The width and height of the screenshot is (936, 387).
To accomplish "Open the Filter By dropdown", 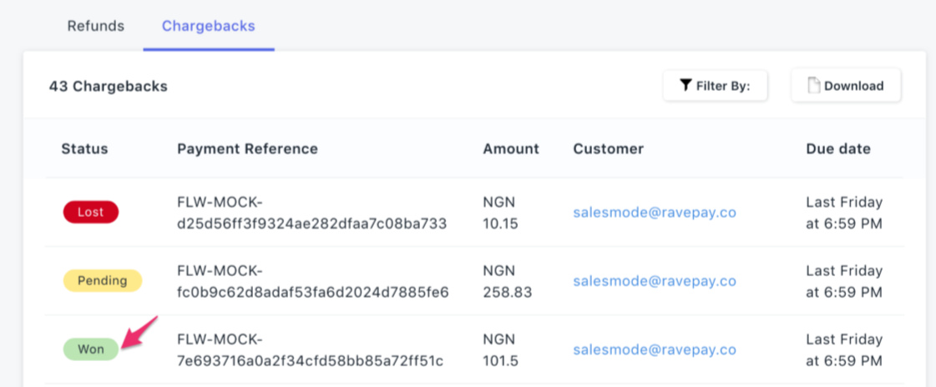I will click(715, 86).
